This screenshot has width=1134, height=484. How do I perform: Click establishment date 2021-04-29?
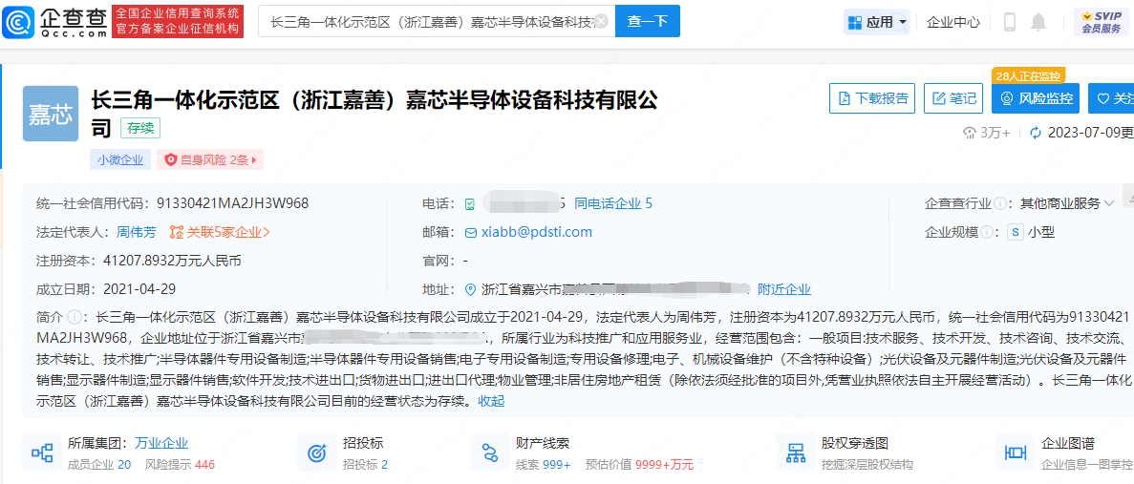[x=139, y=289]
